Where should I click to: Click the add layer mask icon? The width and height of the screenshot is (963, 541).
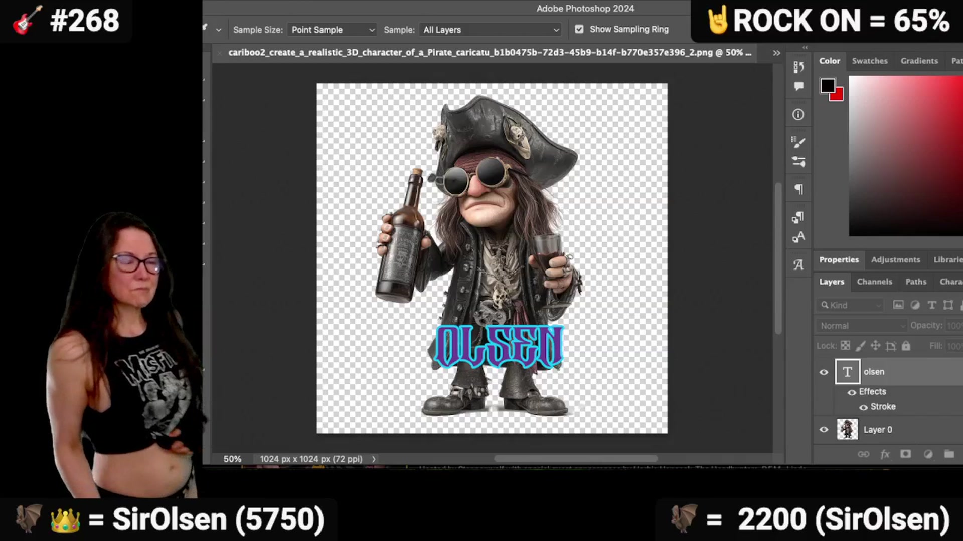tap(905, 454)
